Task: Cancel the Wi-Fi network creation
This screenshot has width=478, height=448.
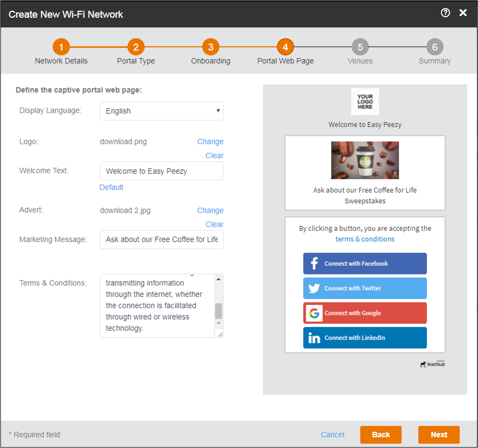Action: tap(332, 435)
